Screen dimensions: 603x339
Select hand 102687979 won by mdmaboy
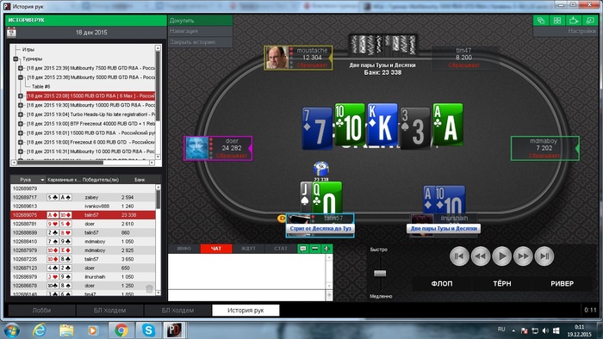(83, 250)
